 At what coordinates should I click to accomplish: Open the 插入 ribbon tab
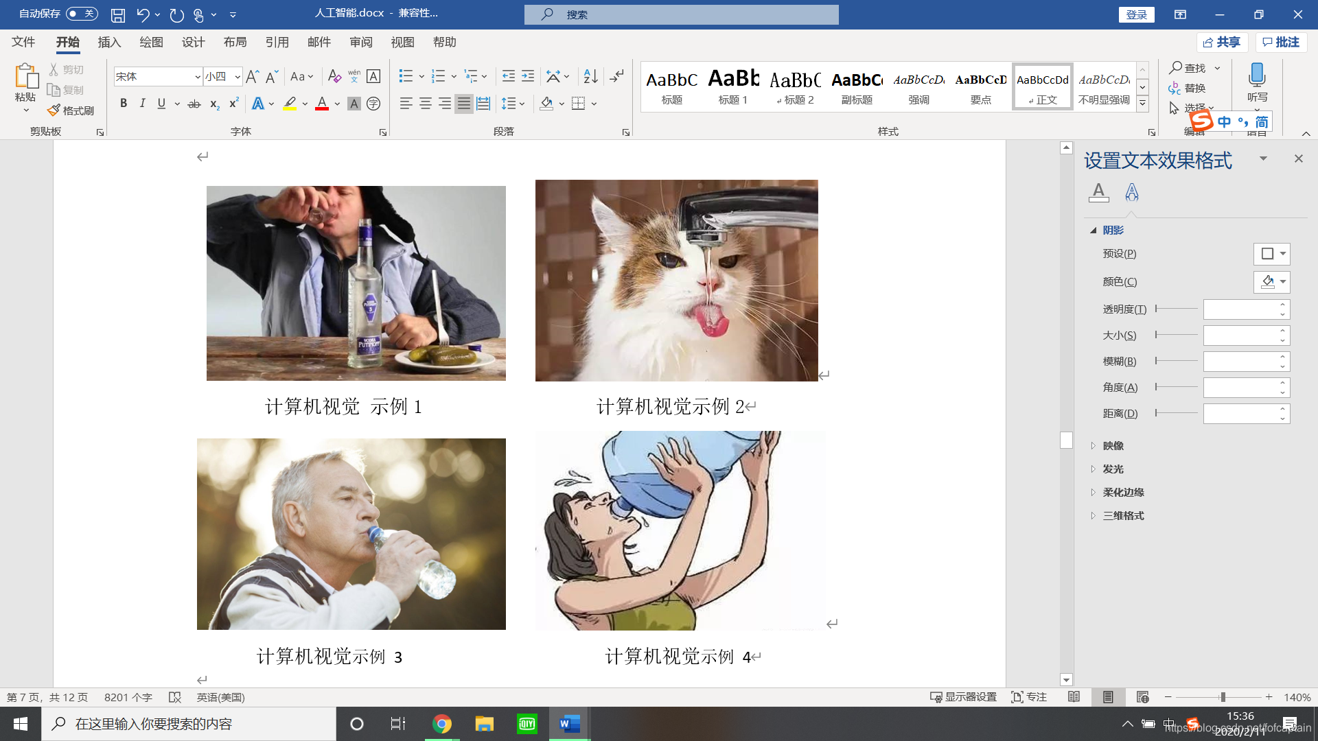109,43
